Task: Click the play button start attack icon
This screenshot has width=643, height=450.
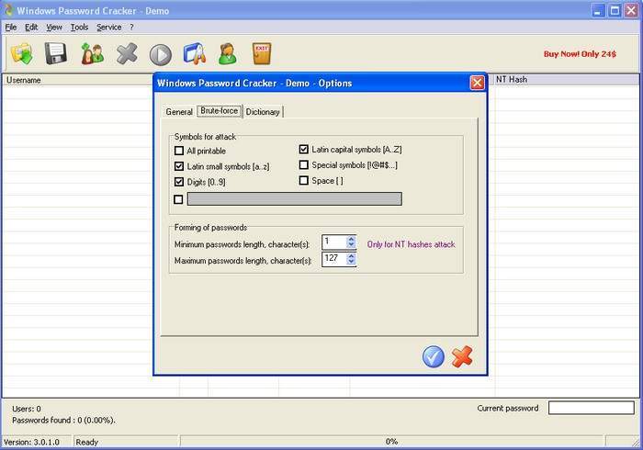Action: 161,55
